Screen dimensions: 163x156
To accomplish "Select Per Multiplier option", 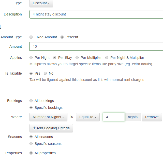I will (x=77, y=58).
